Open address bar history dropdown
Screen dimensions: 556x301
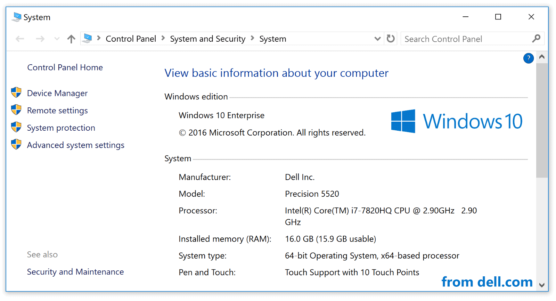point(377,39)
